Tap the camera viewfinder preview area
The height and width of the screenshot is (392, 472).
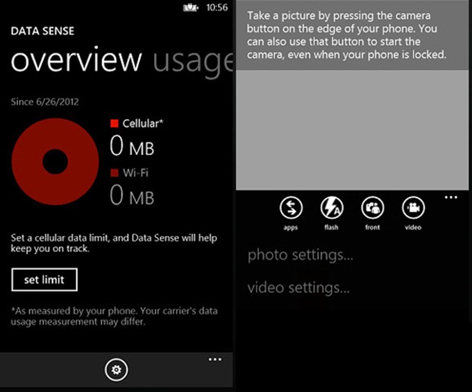click(352, 130)
